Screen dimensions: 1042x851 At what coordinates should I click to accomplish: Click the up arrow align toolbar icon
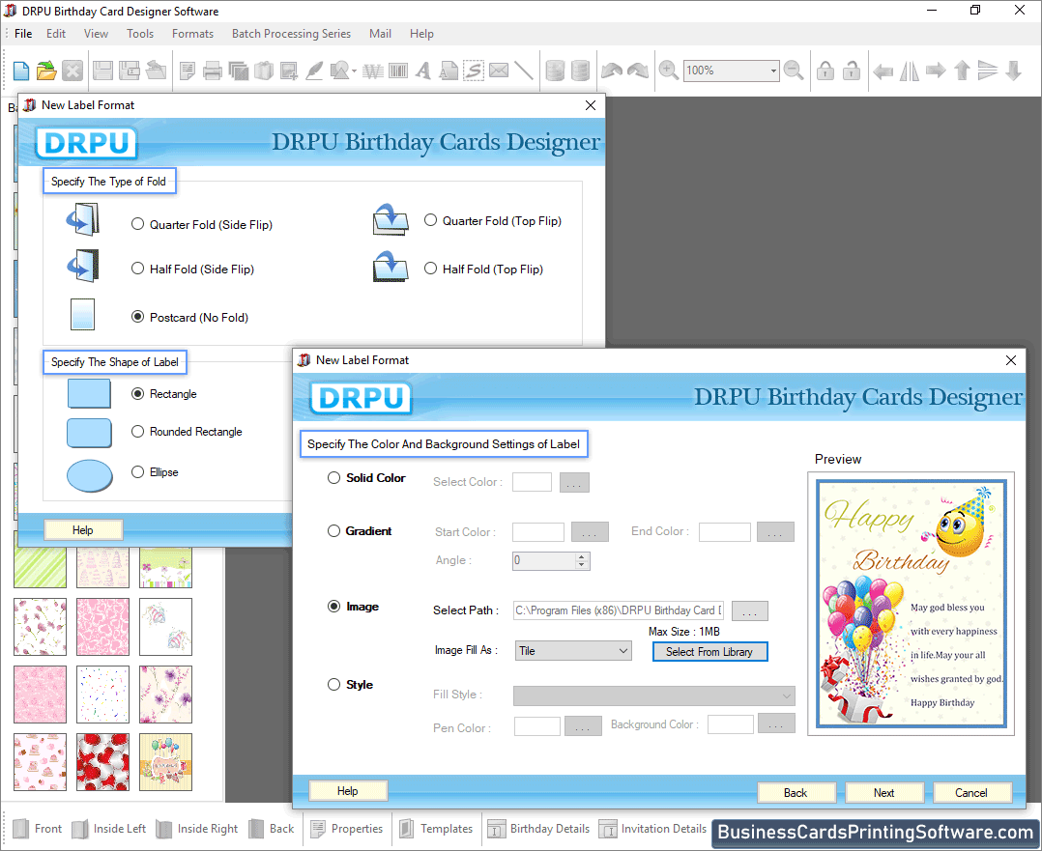[962, 71]
